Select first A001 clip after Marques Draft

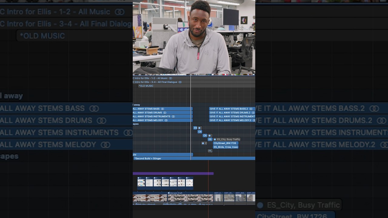click(x=219, y=198)
